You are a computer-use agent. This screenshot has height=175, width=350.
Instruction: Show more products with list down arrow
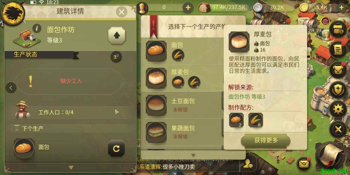coord(193,155)
